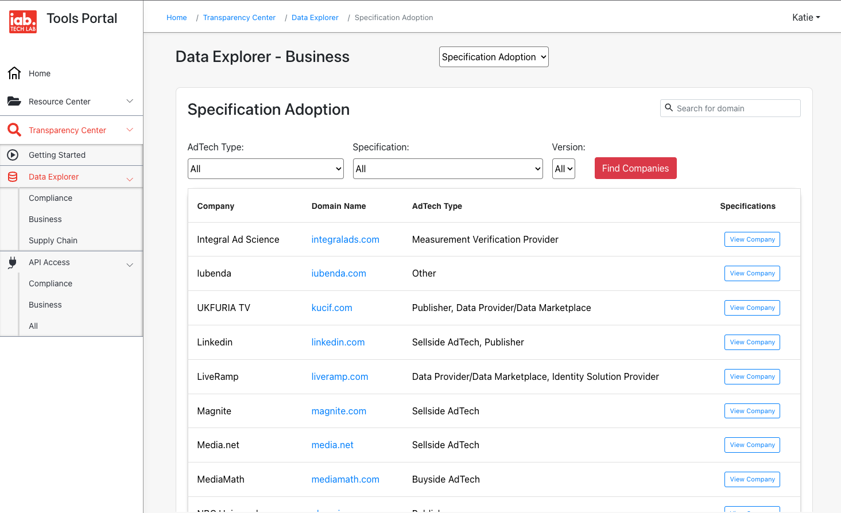Open the liveramp.com domain link
This screenshot has width=841, height=513.
click(340, 376)
